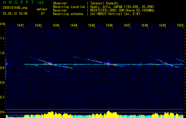The width and height of the screenshot is (186, 118).
Task: Click the 1642 time marker
Action: (38, 25)
